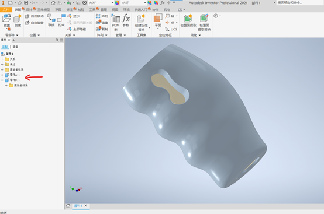Viewport: 324px width, 214px height.
Task: Click the Save icon in quick access toolbar
Action: [x=26, y=3]
